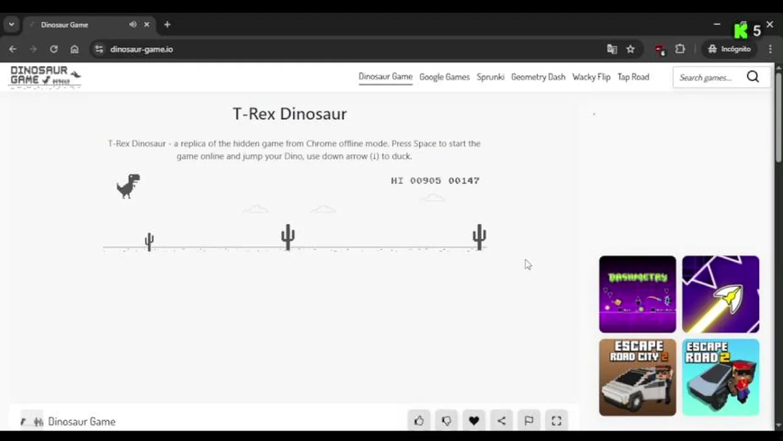
Task: Reload the page with the refresh icon
Action: [x=54, y=49]
